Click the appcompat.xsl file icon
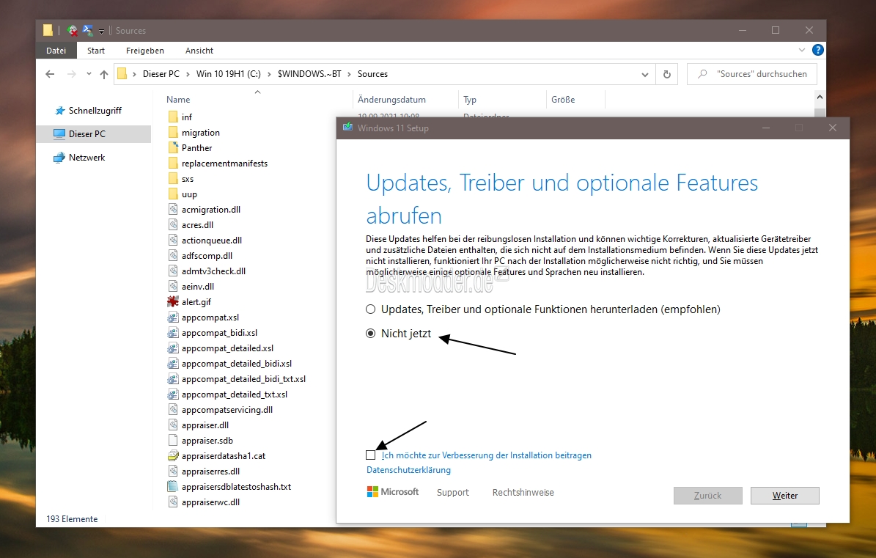This screenshot has height=558, width=876. (173, 317)
